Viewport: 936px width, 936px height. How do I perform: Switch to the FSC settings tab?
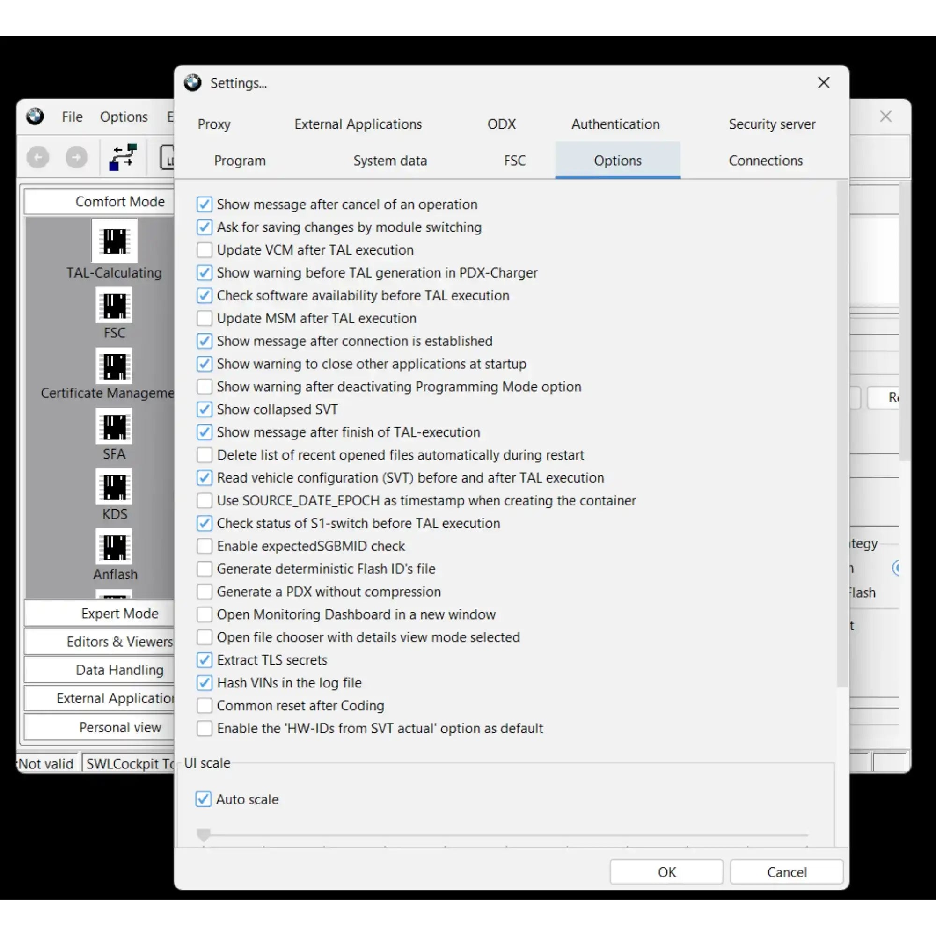tap(514, 161)
